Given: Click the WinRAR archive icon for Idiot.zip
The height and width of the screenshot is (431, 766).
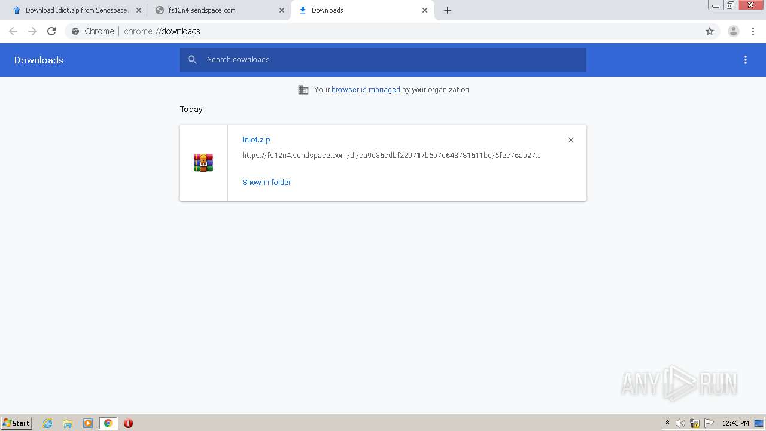Looking at the screenshot, I should (x=203, y=163).
